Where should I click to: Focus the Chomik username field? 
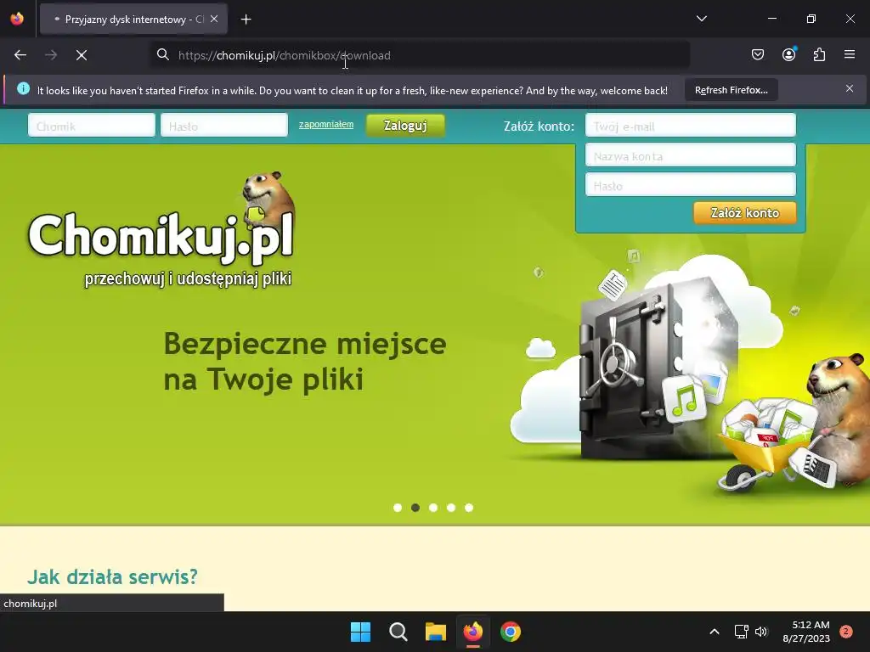click(92, 126)
